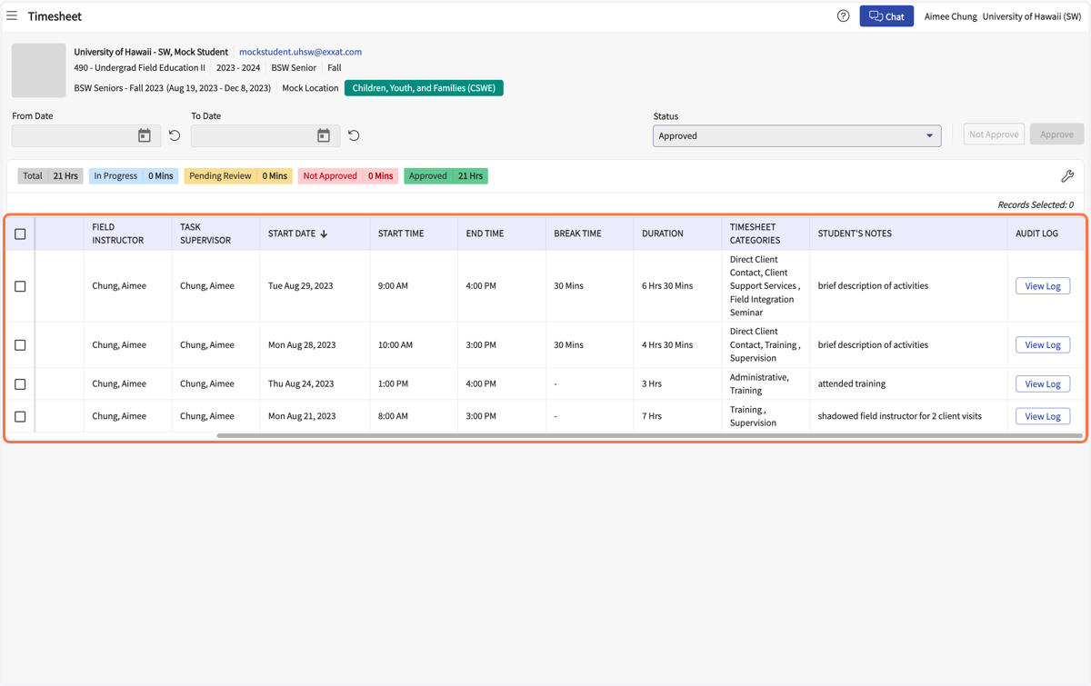Screen dimensions: 1091x686
Task: Open the wrench table settings icon
Action: pos(1067,176)
